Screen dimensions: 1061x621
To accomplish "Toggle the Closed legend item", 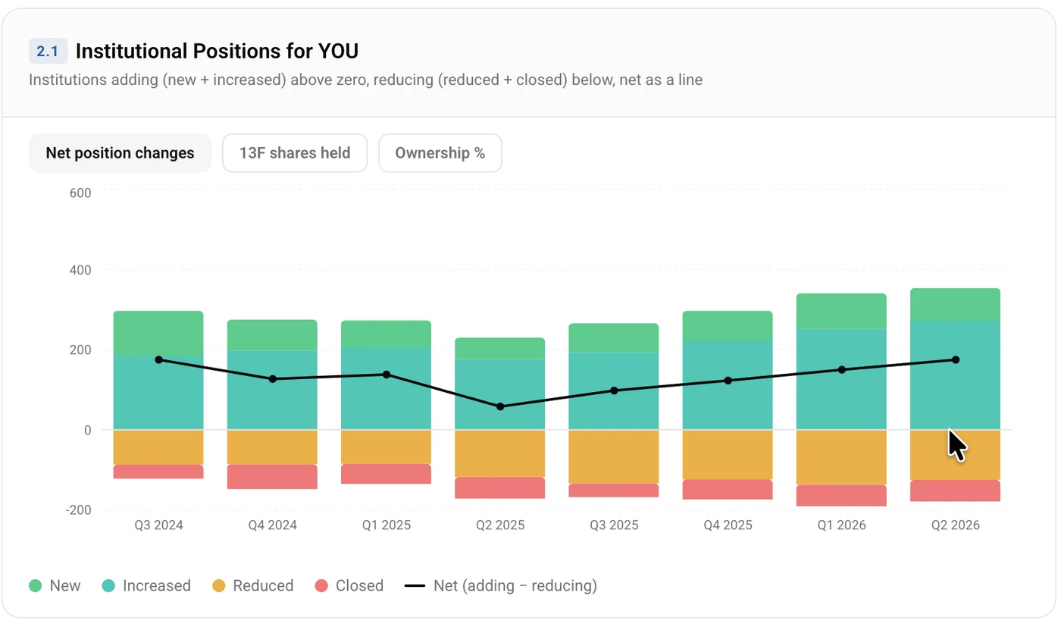I will coord(349,585).
